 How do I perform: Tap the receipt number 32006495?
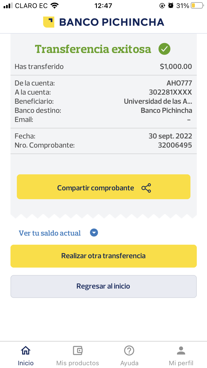tap(175, 145)
